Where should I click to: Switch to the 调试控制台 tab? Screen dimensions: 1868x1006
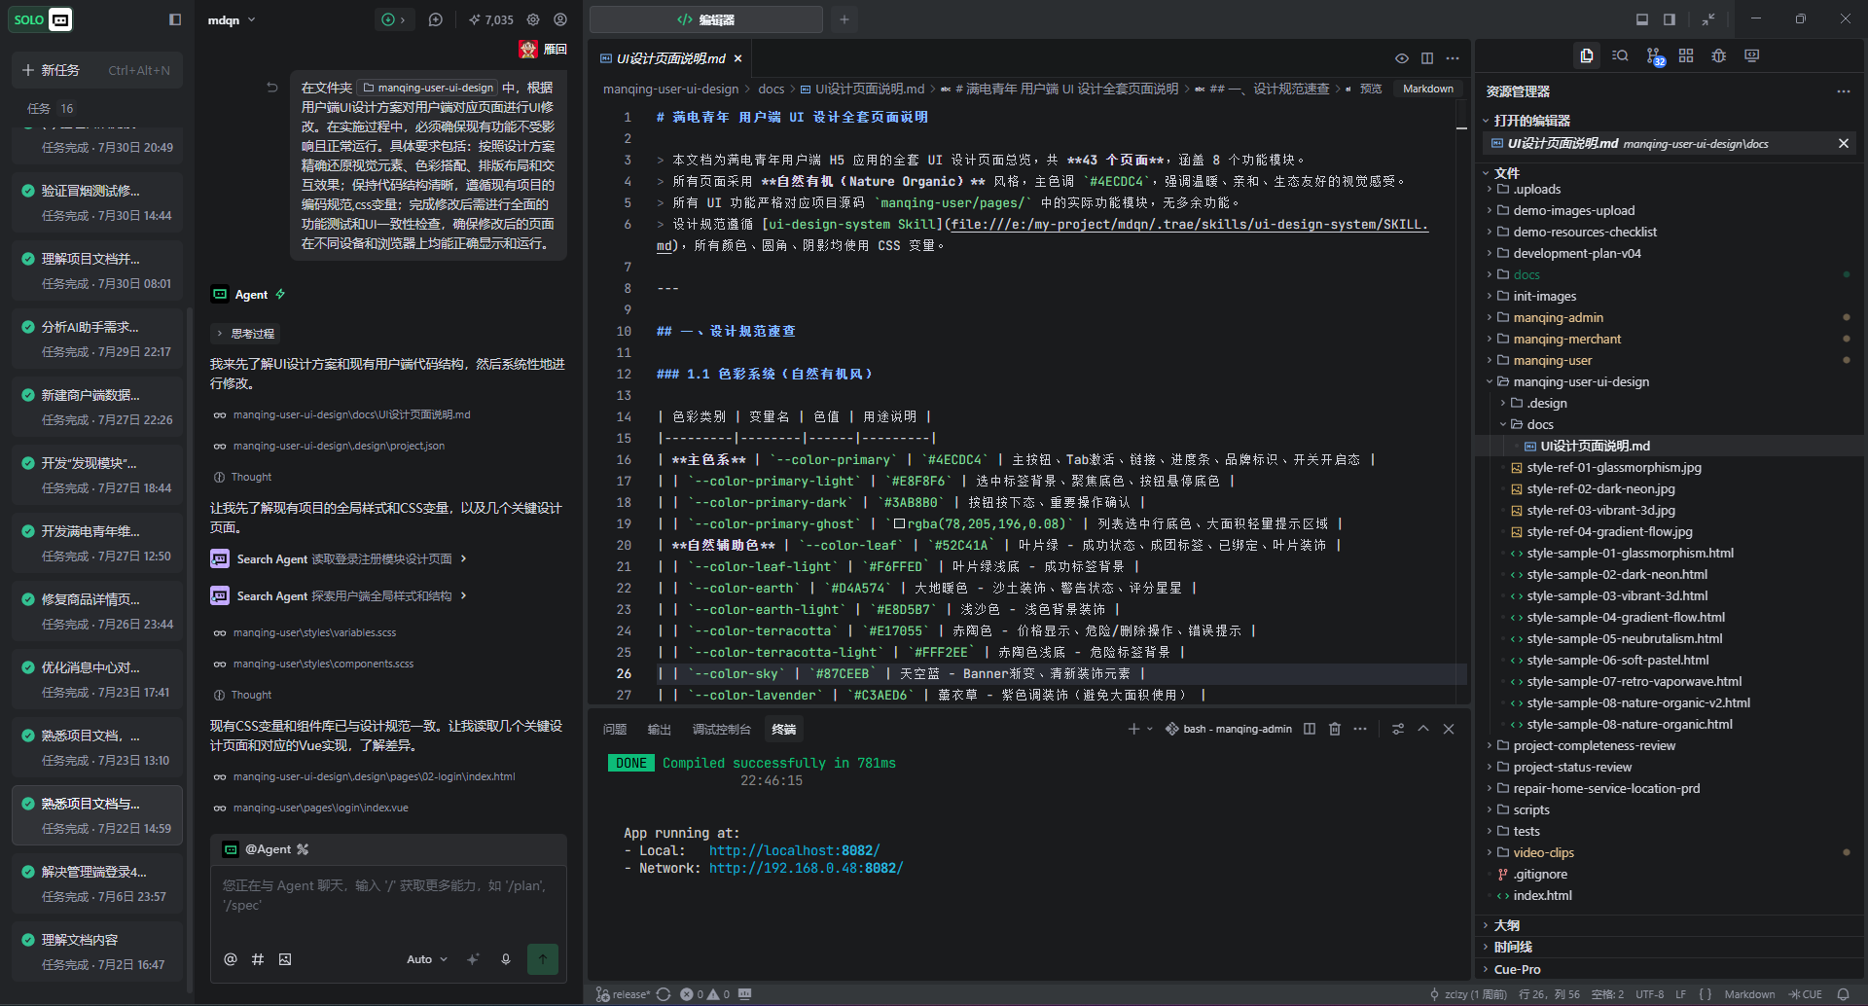[722, 729]
